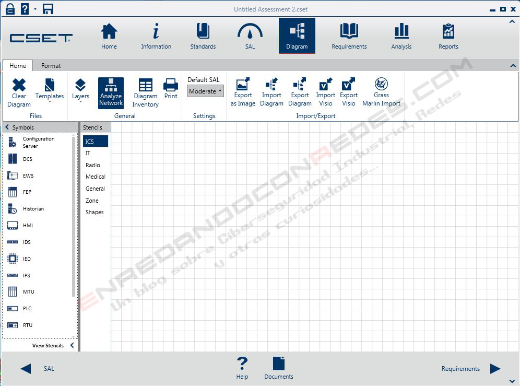Export the diagram as an image
The width and height of the screenshot is (520, 386).
[242, 91]
